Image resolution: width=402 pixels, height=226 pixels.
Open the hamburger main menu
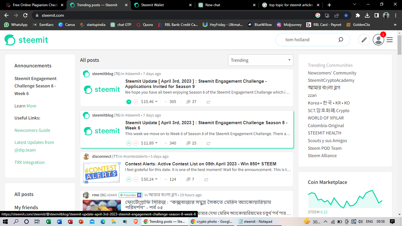390,40
